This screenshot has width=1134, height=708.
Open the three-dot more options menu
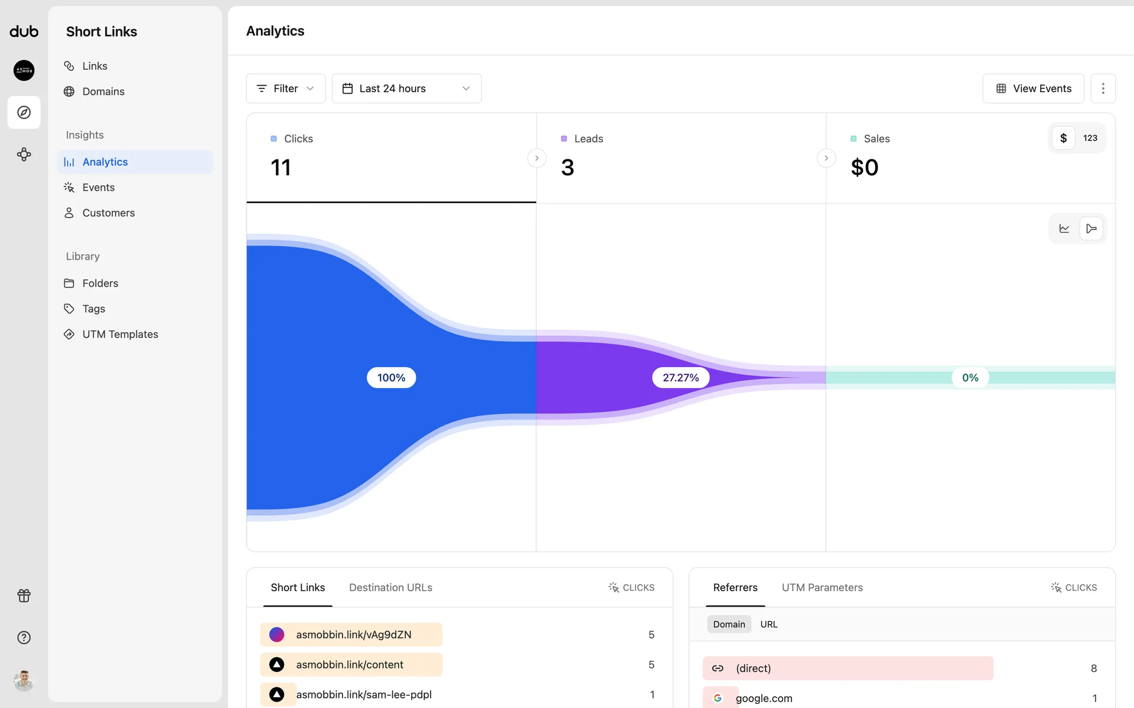(x=1103, y=88)
